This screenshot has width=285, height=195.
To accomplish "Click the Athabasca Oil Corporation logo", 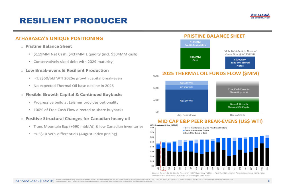I will (x=260, y=16).
